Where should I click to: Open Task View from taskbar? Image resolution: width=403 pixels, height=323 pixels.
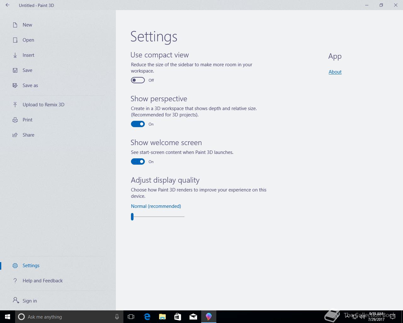[x=131, y=317]
